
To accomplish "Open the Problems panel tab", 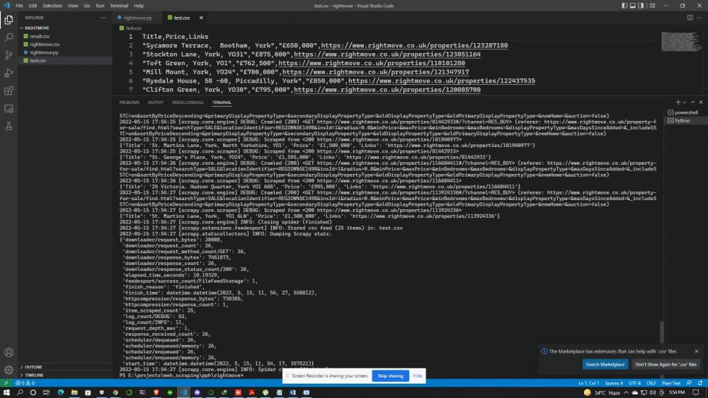I will (129, 103).
